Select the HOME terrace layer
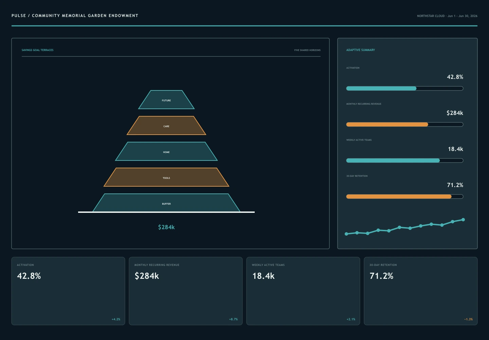489x340 pixels. coord(166,151)
